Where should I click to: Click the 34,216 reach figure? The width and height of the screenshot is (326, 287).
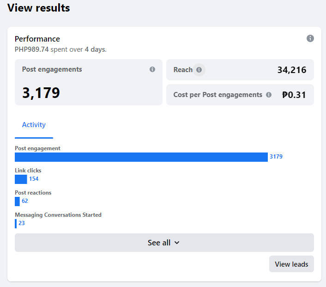(x=292, y=70)
